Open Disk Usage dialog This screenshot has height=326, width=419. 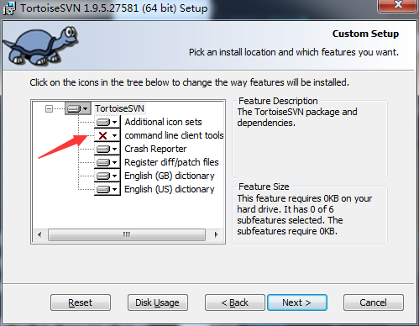158,302
